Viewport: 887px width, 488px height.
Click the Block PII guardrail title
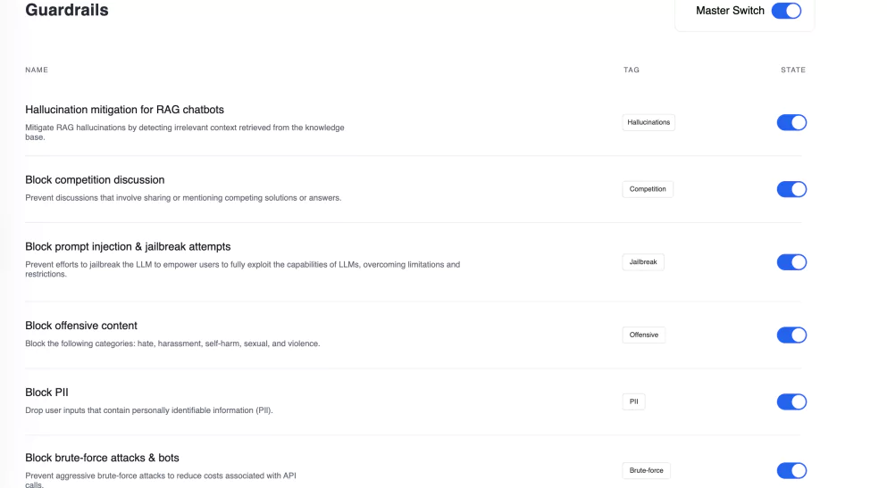[47, 393]
